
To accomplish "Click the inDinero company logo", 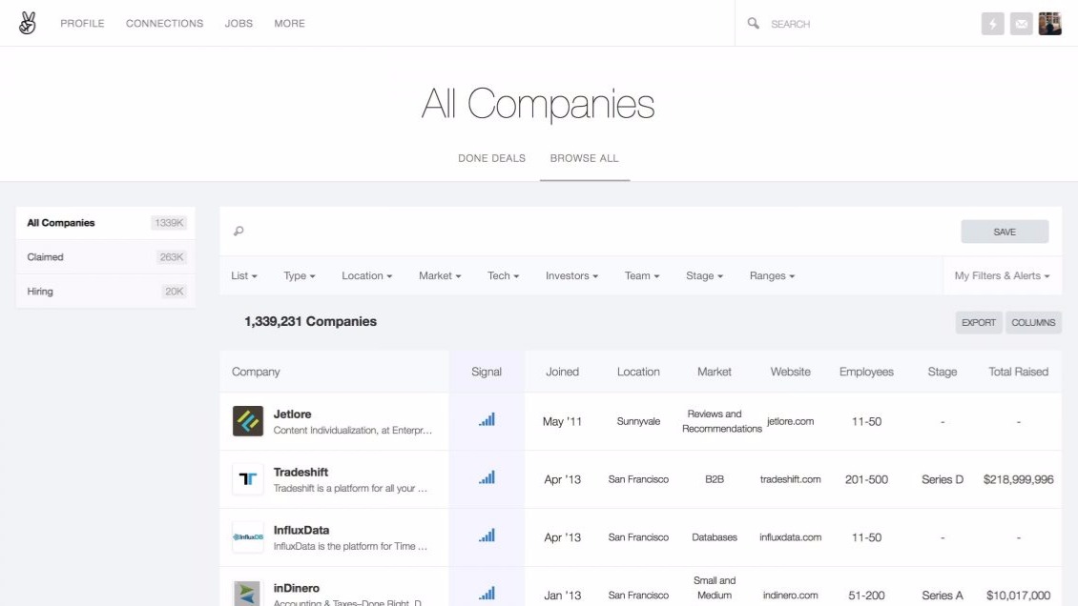I will pyautogui.click(x=247, y=593).
